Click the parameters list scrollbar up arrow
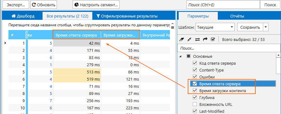Screen dimensions: 281x114 pyautogui.click(x=278, y=55)
